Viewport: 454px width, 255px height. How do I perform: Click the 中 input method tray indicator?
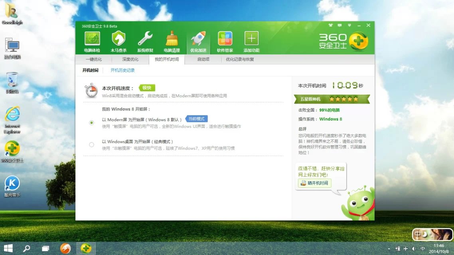click(x=423, y=249)
